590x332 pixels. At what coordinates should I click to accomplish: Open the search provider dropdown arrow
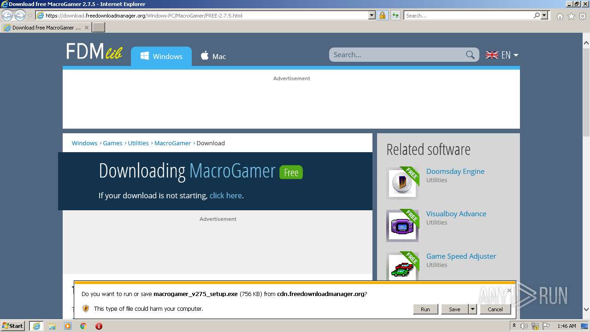544,15
